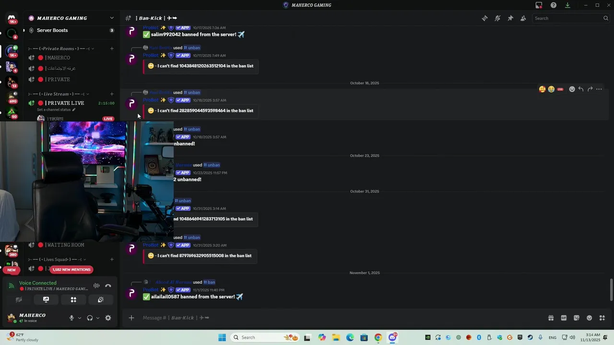Viewport: 614px width, 345px height.
Task: Forward the hovered ProBot message
Action: click(x=590, y=89)
